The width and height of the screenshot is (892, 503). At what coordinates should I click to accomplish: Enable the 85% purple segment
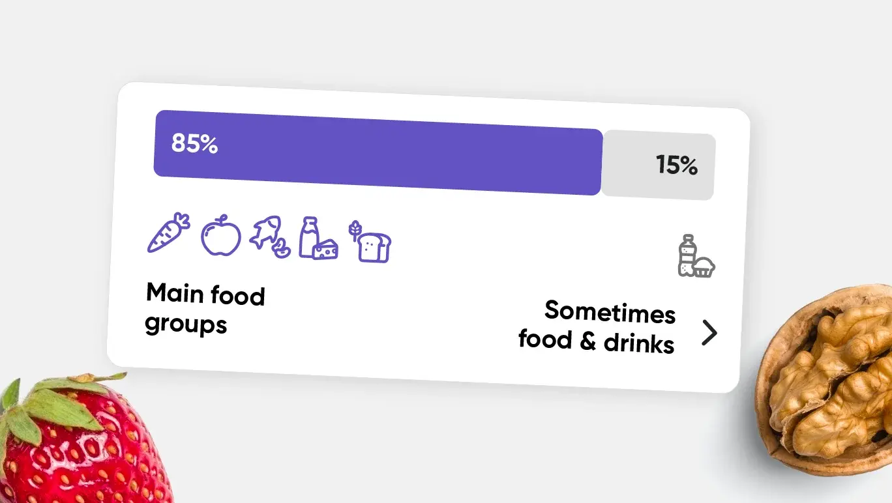click(377, 152)
